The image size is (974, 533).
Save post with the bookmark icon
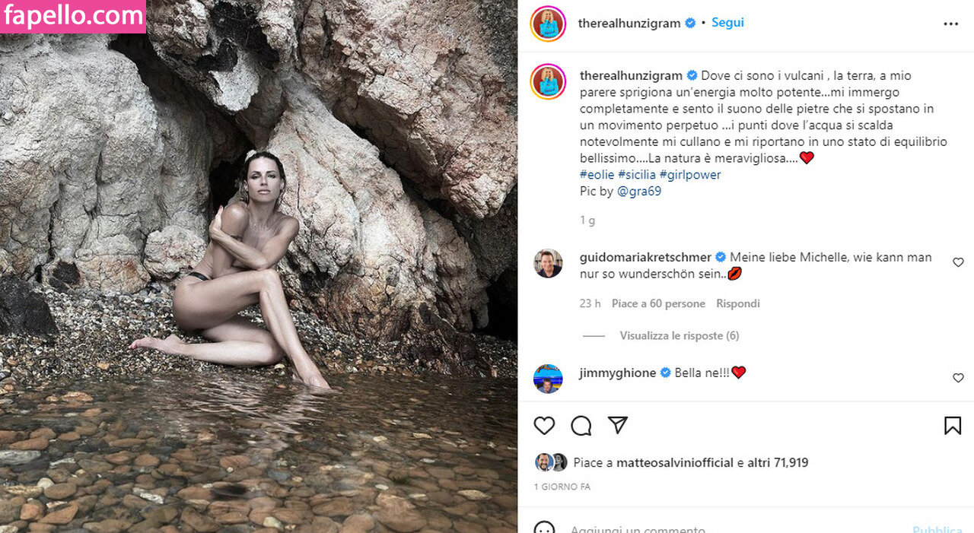pyautogui.click(x=953, y=426)
